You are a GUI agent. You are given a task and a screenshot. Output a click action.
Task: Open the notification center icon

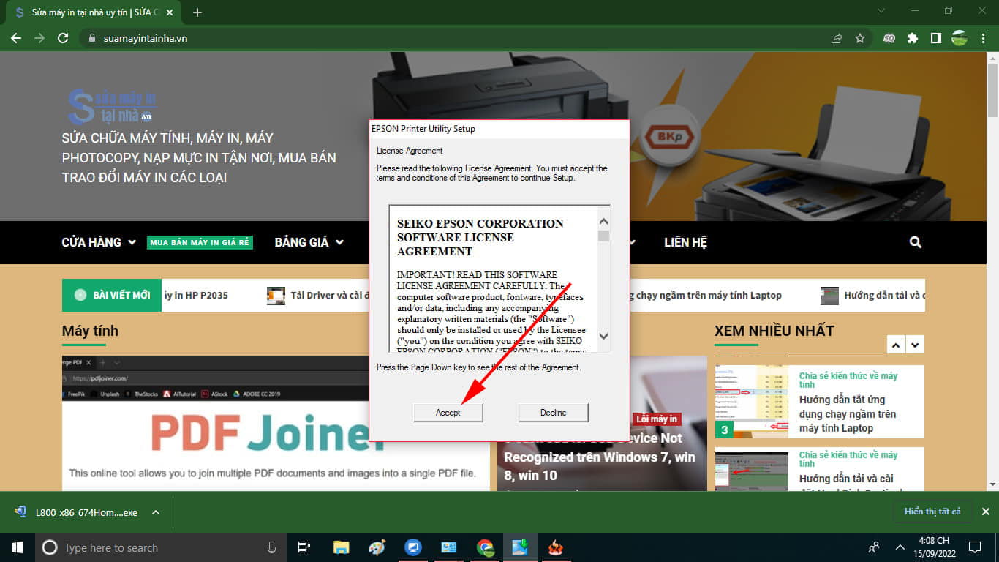point(974,547)
